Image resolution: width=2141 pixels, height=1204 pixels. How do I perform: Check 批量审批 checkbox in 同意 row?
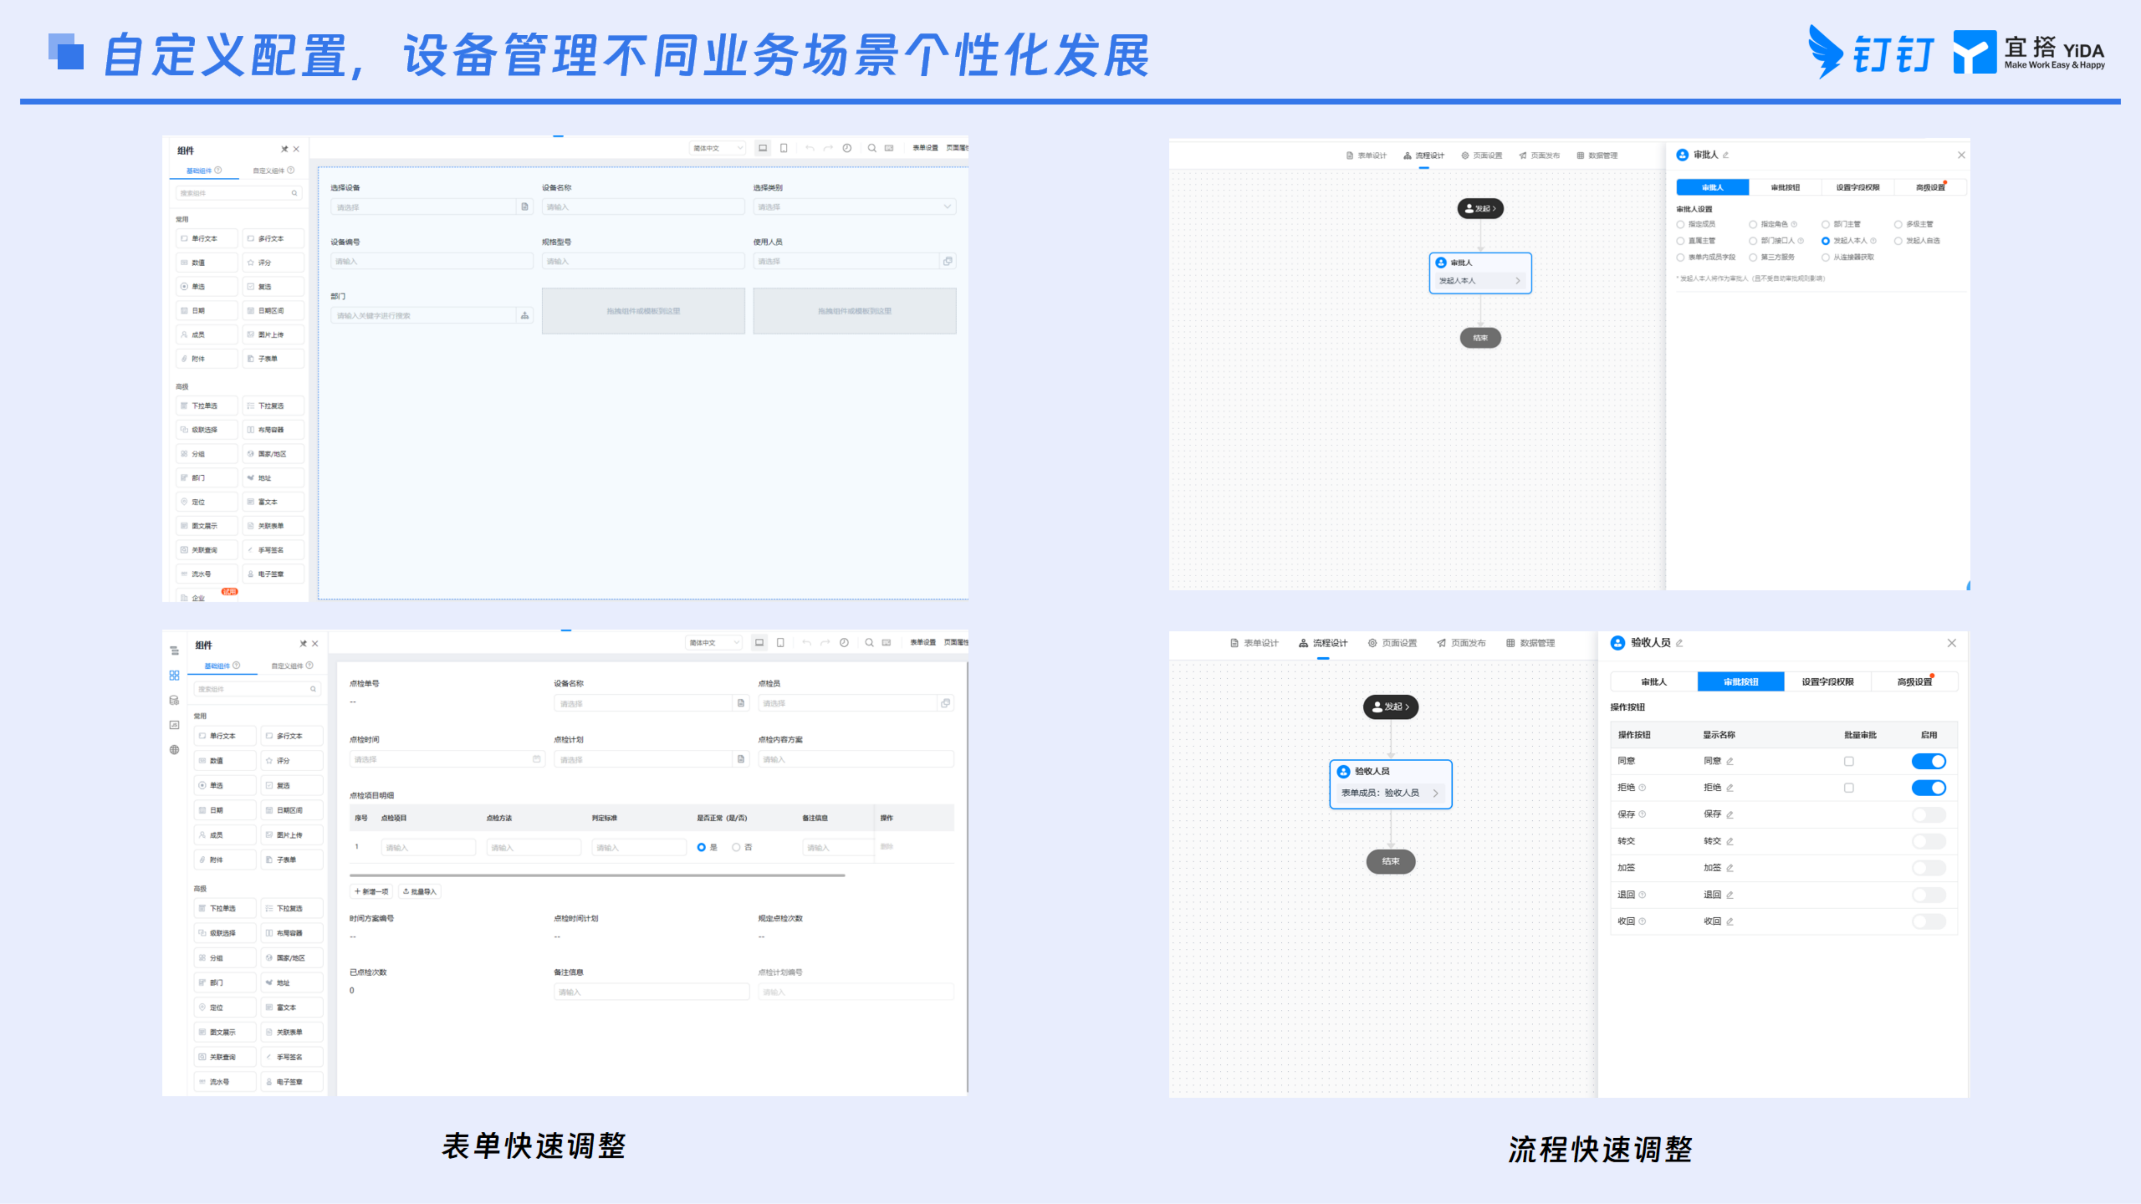click(x=1849, y=761)
